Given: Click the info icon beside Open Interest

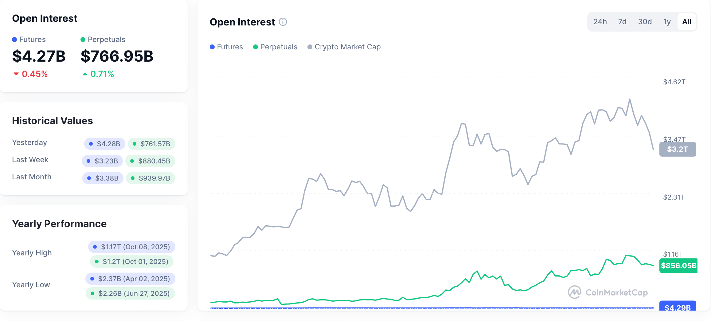Looking at the screenshot, I should [x=283, y=22].
